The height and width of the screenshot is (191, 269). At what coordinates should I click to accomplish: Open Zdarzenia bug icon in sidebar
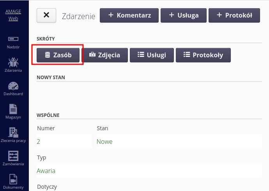[x=13, y=62]
